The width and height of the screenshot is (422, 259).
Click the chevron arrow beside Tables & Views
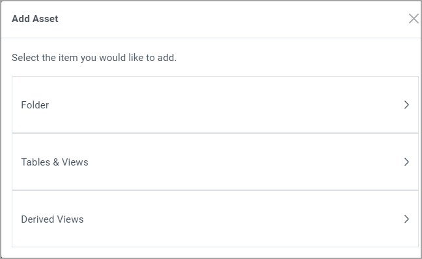(x=406, y=162)
